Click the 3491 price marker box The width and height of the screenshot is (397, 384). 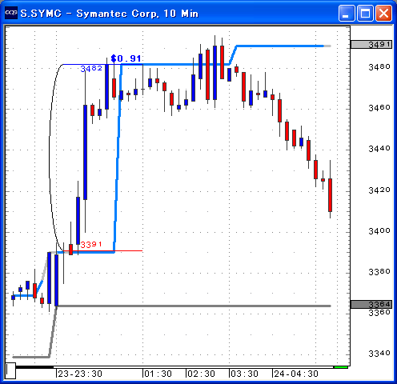tap(371, 44)
